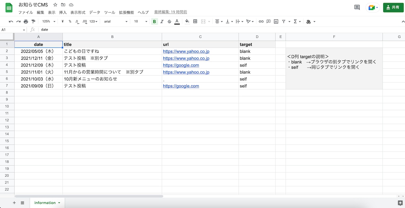Open the 123 number formats dropdown
Image resolution: width=405 pixels, height=208 pixels.
click(94, 22)
